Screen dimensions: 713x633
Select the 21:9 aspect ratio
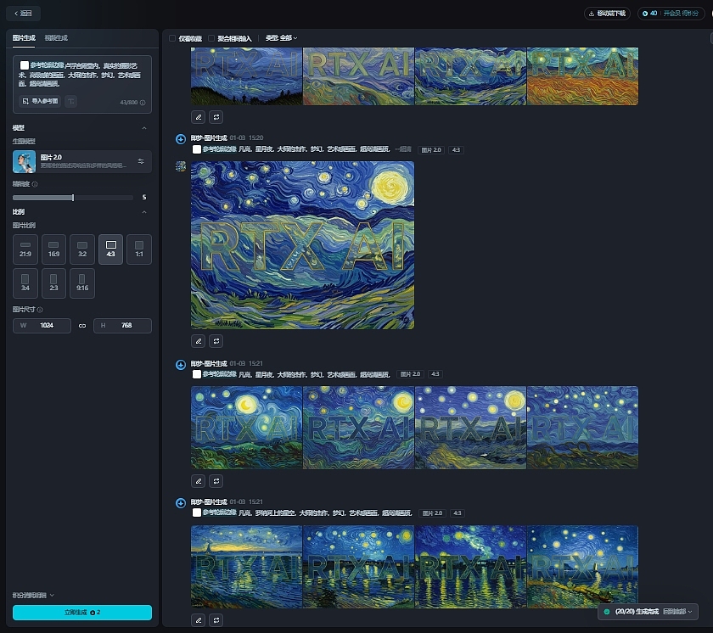[25, 249]
